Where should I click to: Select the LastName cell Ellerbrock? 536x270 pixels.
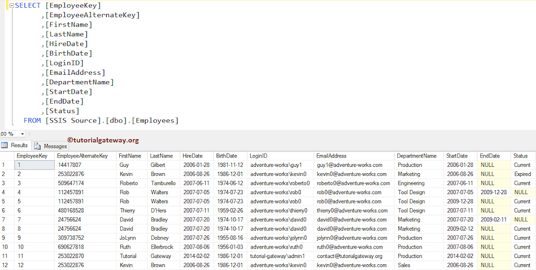tap(164, 247)
